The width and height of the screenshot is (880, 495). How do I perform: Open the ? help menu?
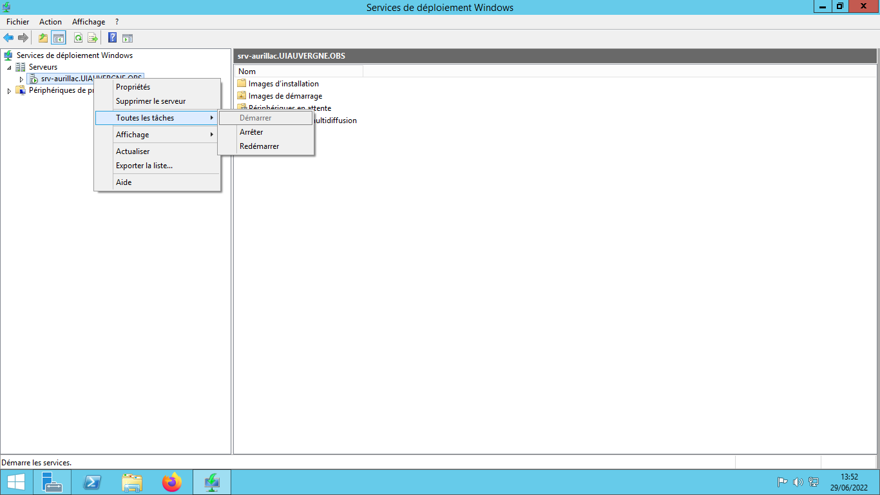pyautogui.click(x=117, y=22)
